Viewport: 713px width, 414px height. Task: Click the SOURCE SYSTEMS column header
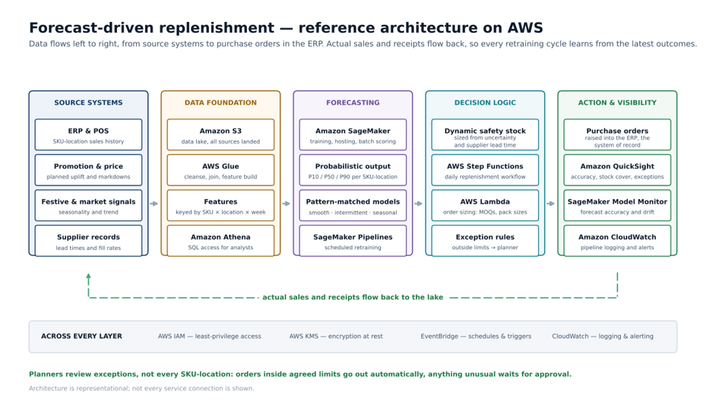point(88,103)
